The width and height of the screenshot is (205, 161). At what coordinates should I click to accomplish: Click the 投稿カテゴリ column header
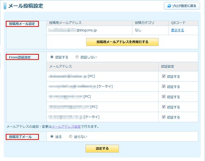click(144, 22)
